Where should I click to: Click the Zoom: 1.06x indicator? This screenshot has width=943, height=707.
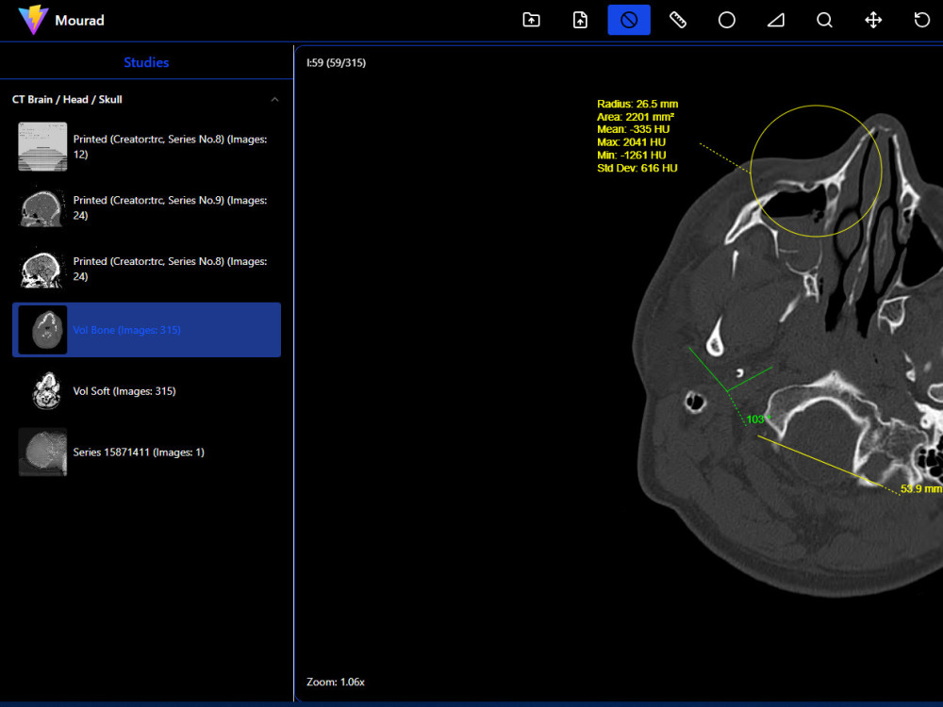336,682
